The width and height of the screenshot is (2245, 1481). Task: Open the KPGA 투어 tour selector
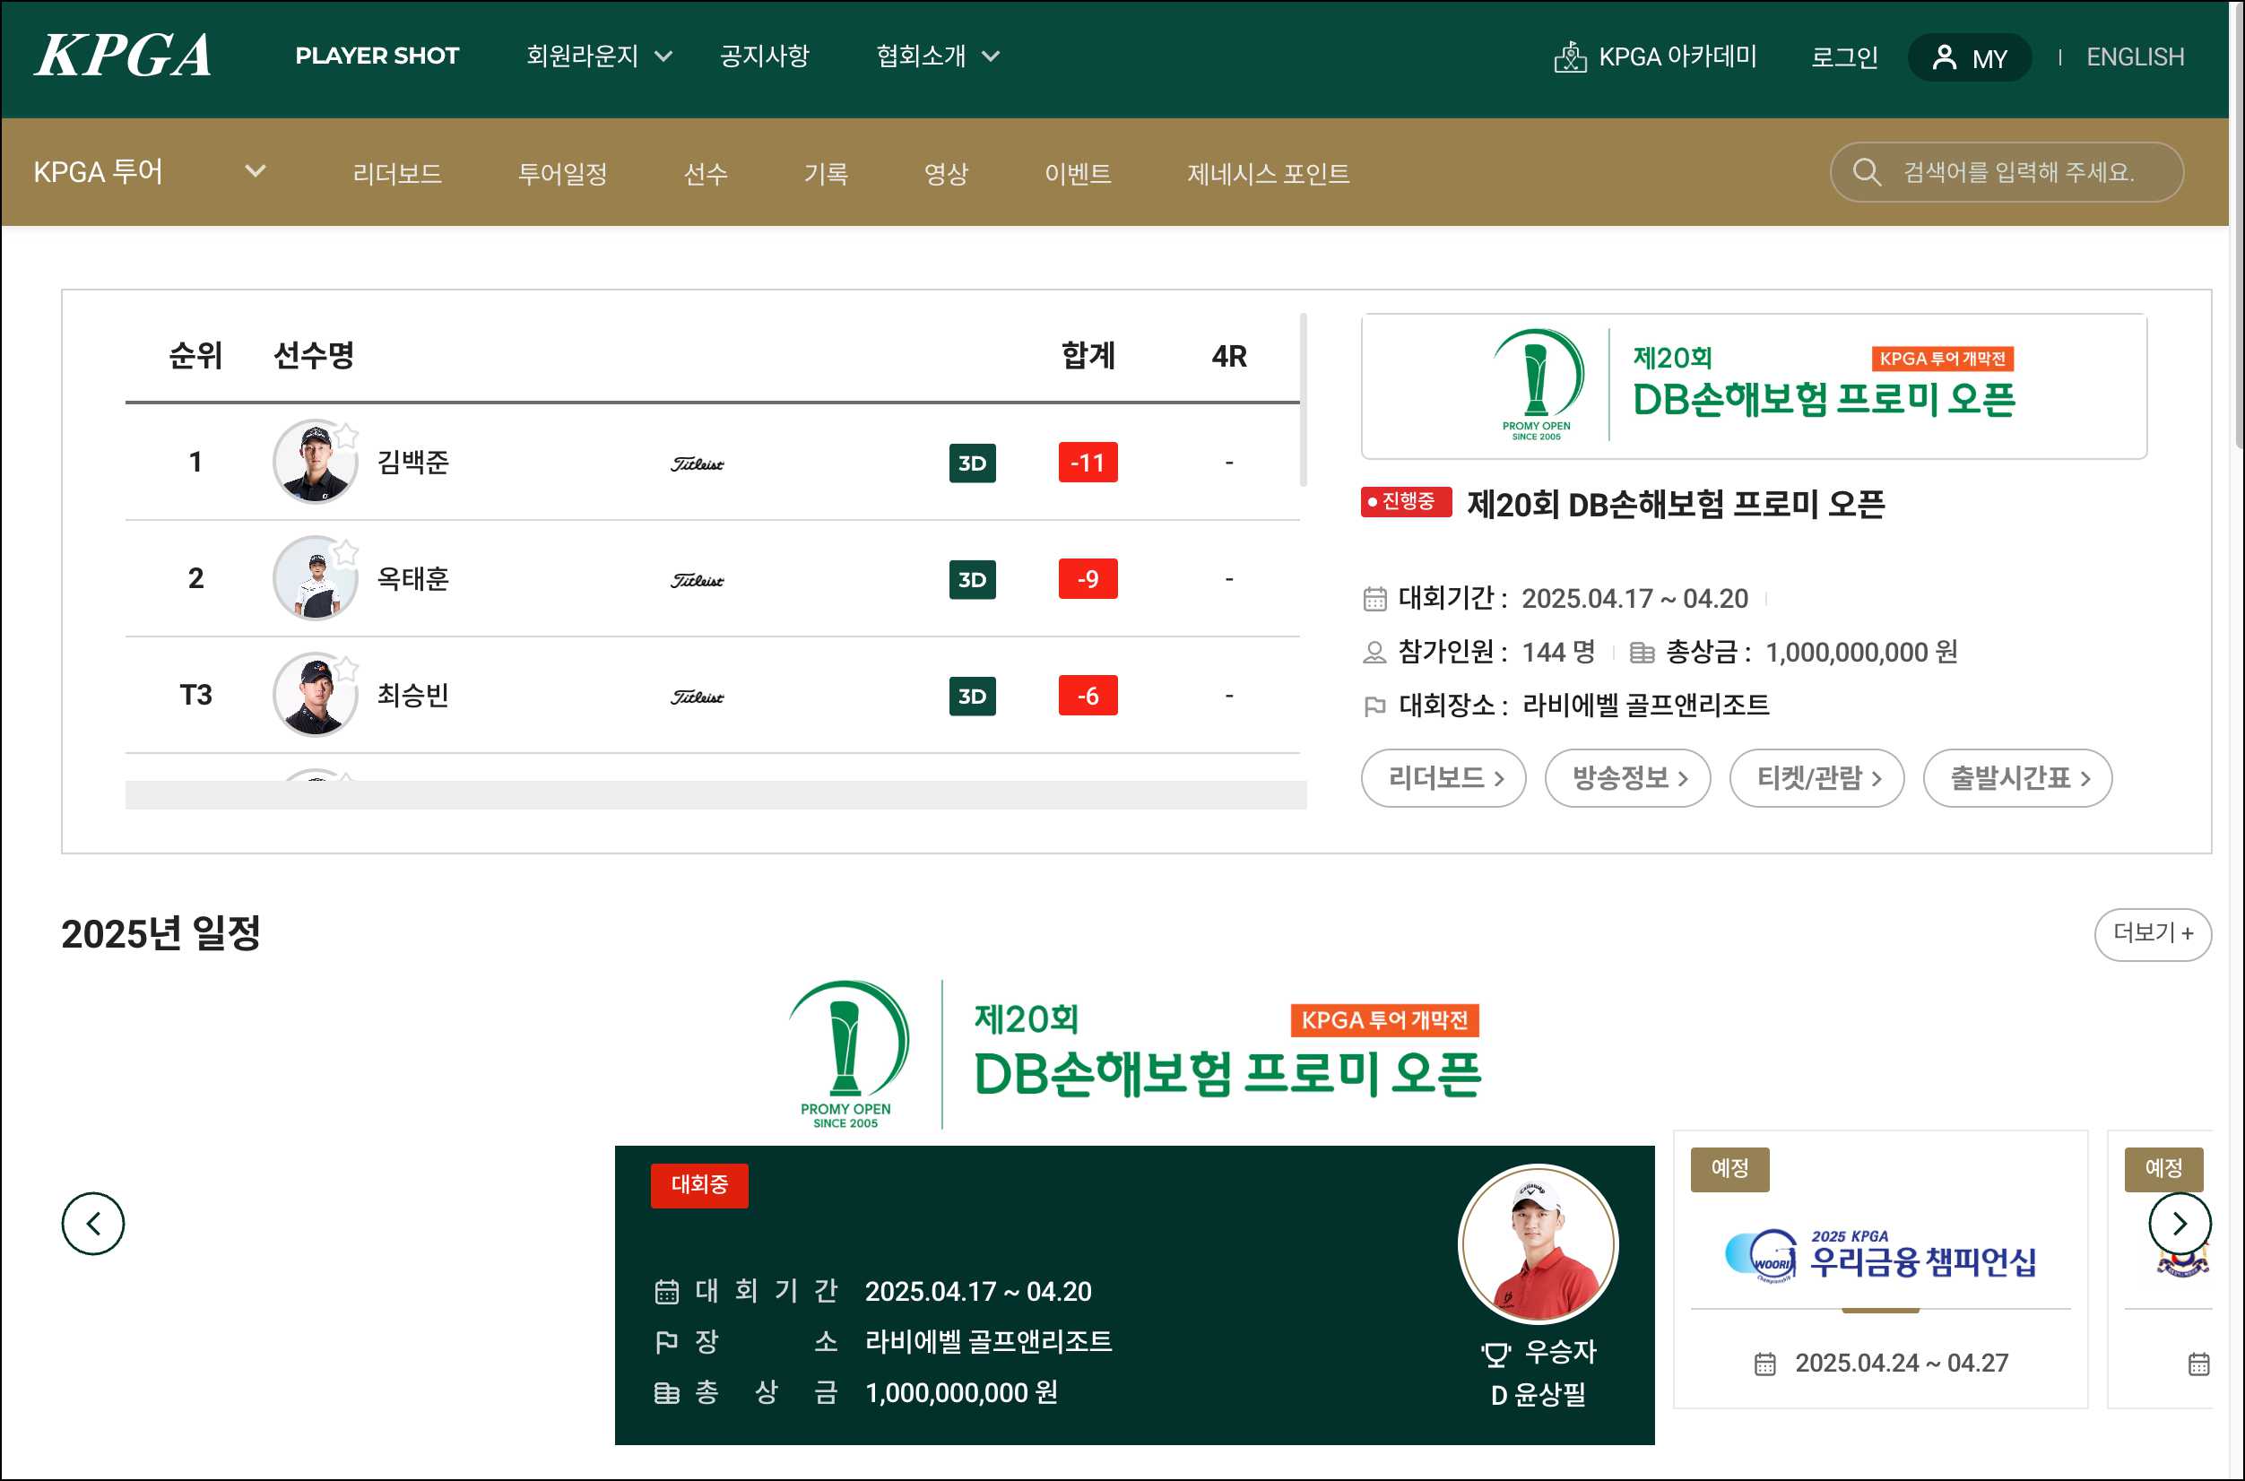point(150,172)
